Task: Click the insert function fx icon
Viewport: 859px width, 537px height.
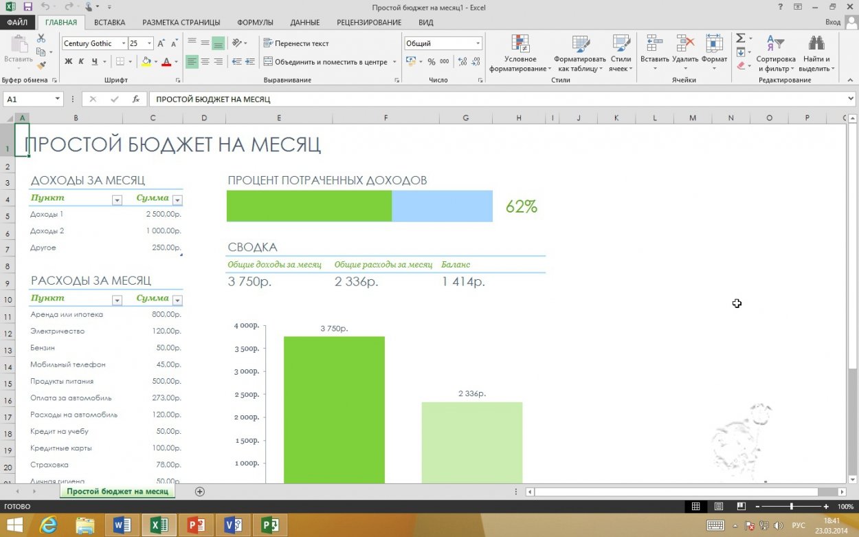Action: (x=136, y=99)
